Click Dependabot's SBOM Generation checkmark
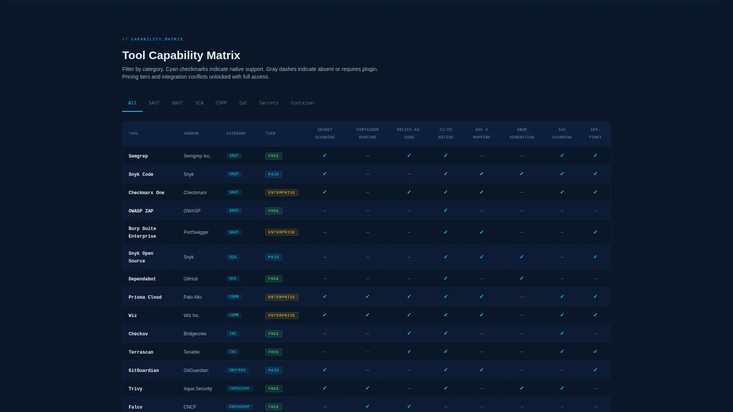Screen dimensions: 733x412 [522, 278]
